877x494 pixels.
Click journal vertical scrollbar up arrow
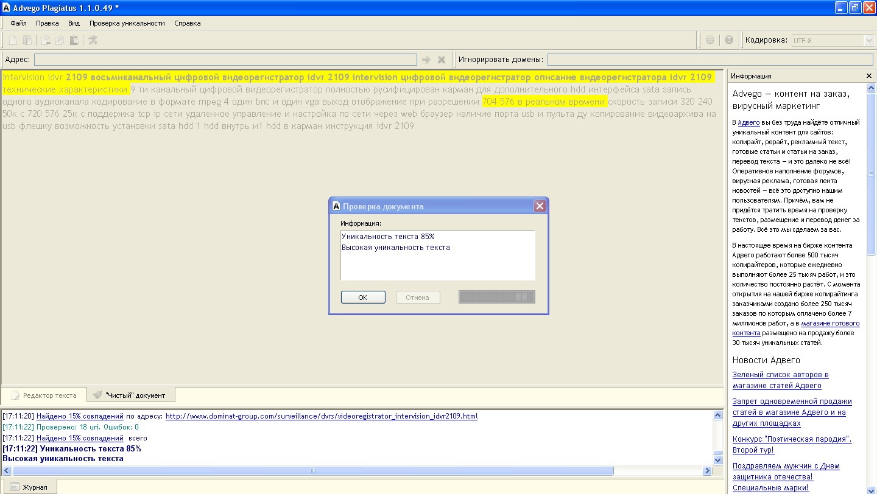click(x=717, y=416)
